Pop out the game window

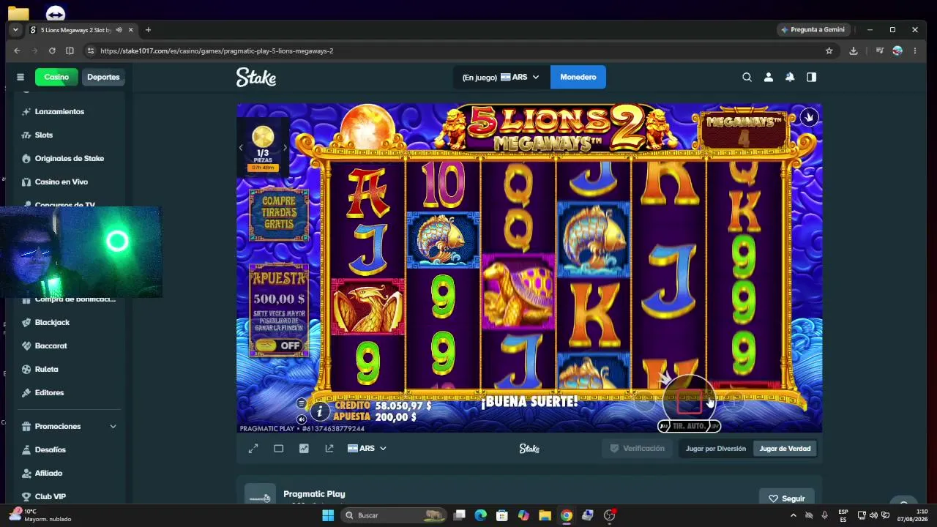(x=329, y=449)
